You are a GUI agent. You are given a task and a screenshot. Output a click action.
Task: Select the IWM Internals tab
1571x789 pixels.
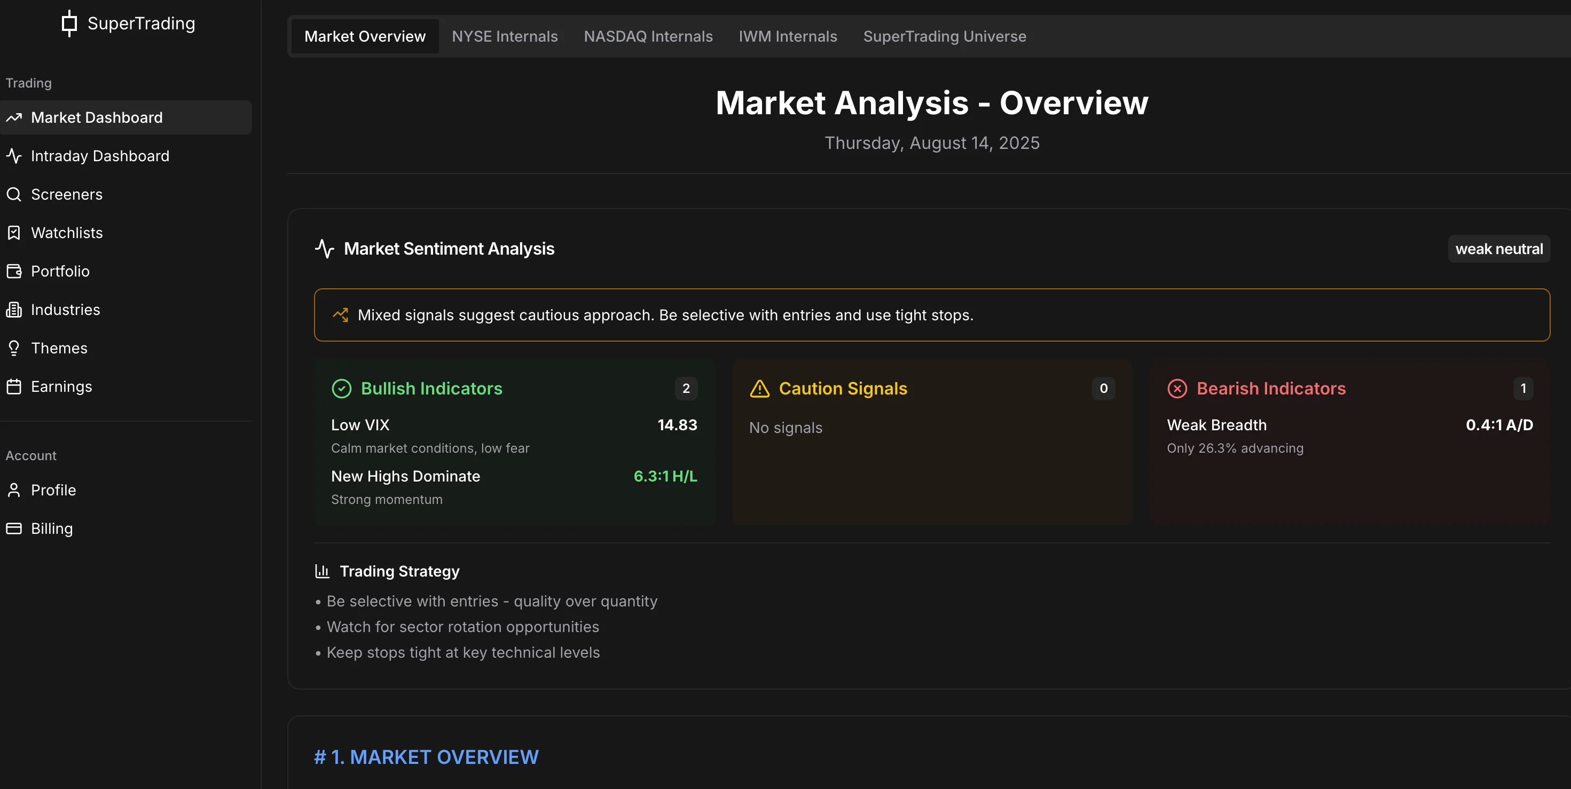tap(787, 37)
